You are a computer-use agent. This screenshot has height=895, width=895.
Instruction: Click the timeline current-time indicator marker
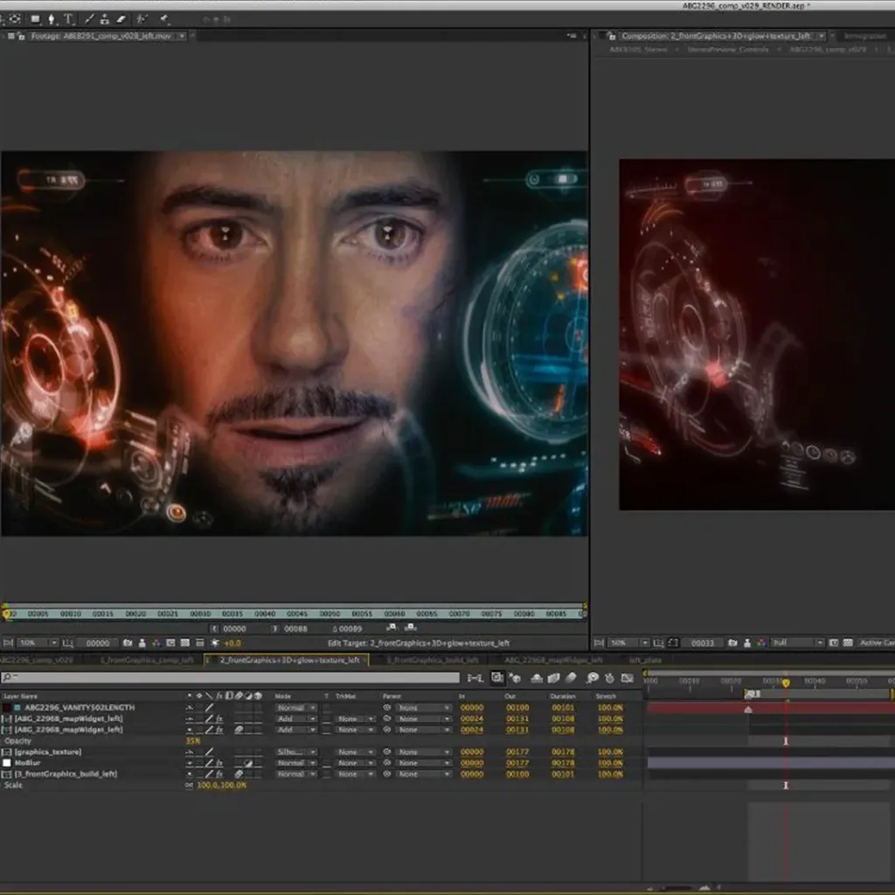point(786,683)
